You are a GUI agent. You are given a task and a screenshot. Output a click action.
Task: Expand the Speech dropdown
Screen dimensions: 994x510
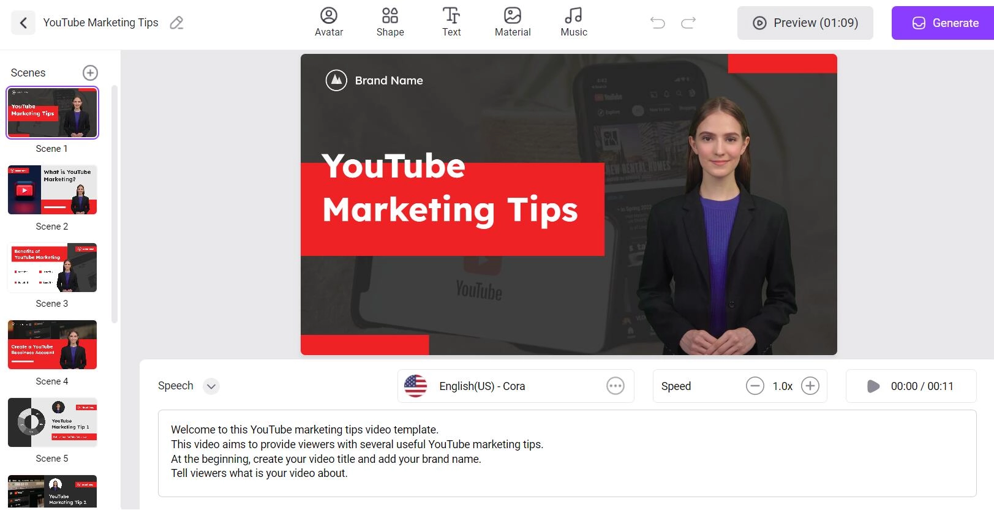click(211, 386)
